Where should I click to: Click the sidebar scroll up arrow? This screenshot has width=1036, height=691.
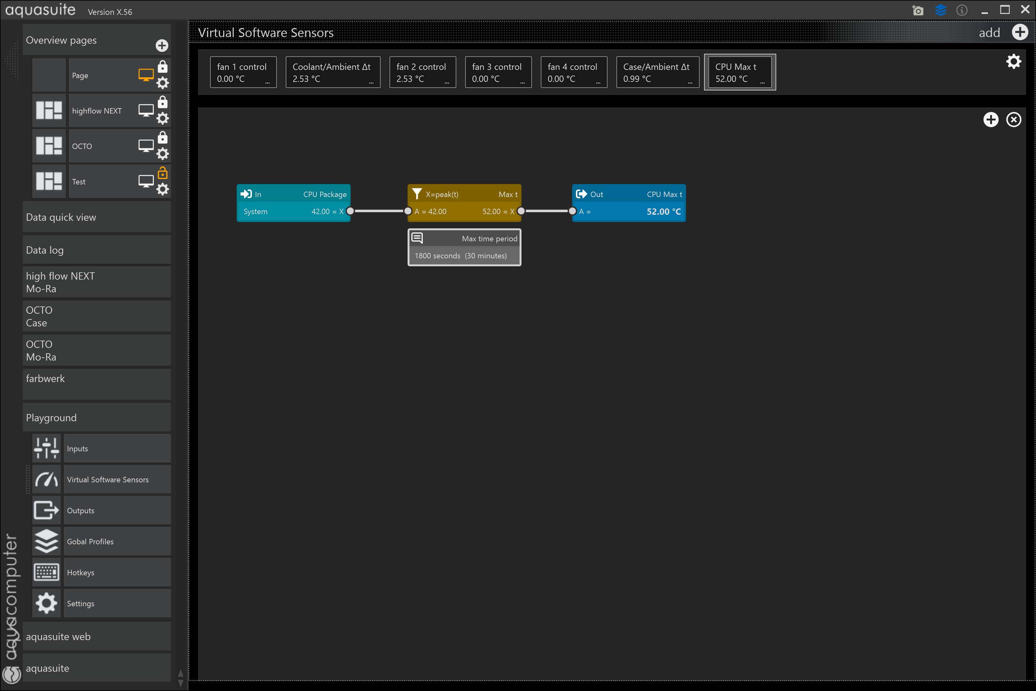(x=180, y=673)
